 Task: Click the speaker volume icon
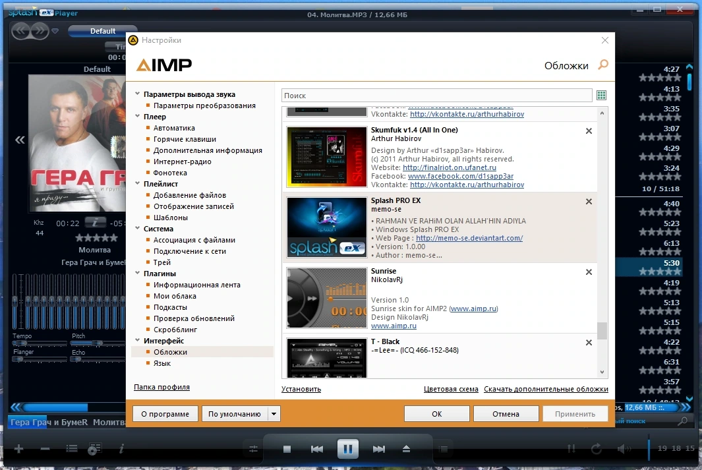click(x=624, y=448)
